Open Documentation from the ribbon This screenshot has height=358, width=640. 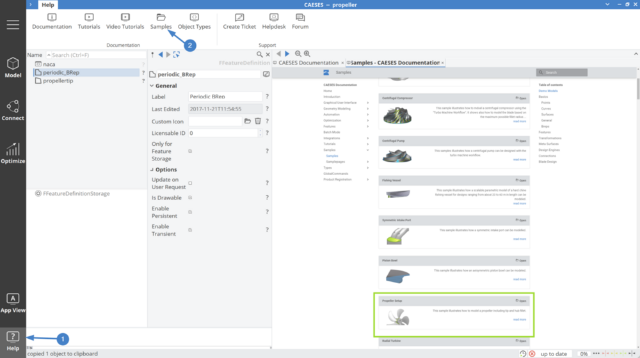click(x=52, y=21)
